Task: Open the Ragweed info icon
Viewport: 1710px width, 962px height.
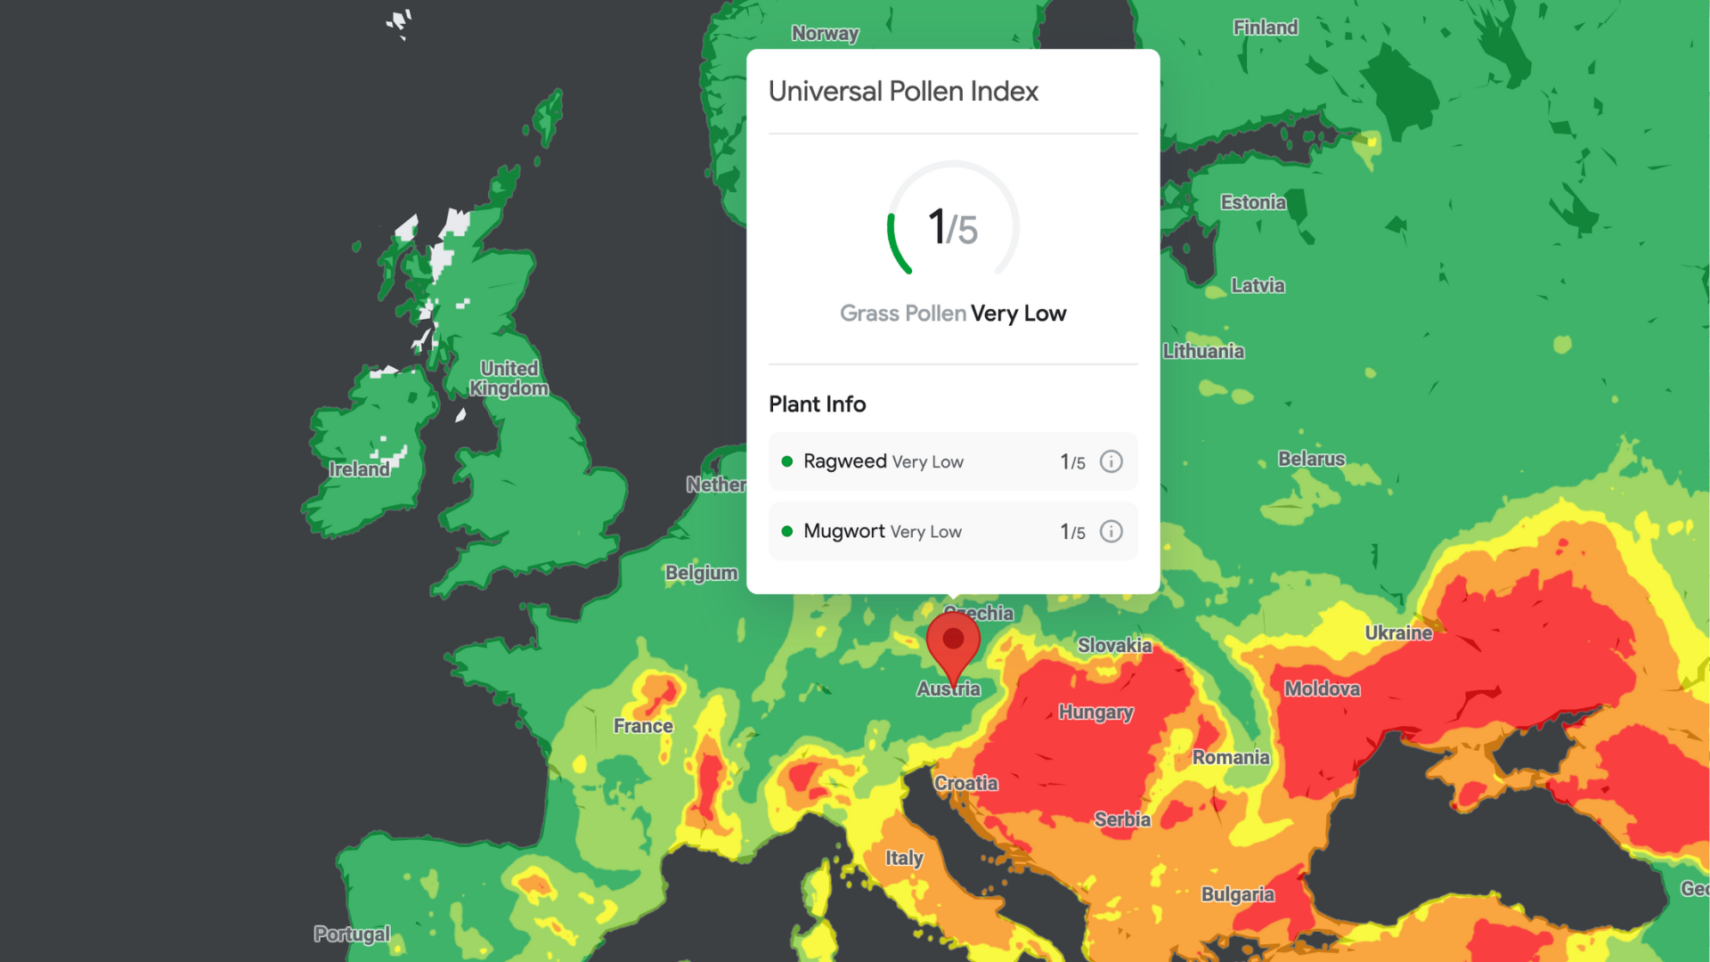Action: [1111, 461]
